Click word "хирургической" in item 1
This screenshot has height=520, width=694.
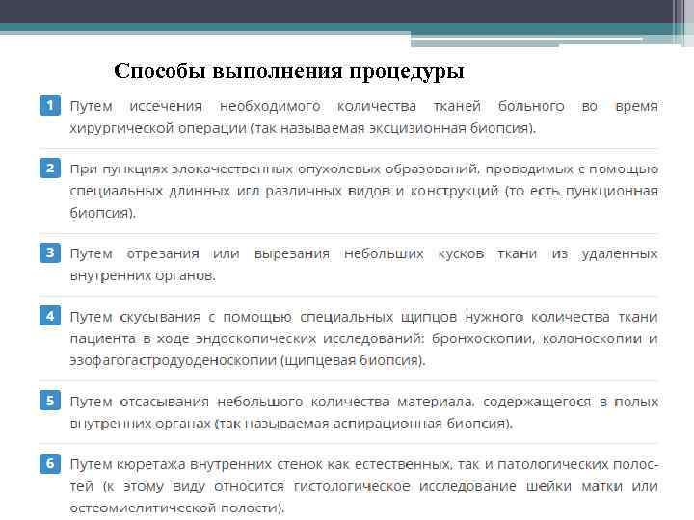pyautogui.click(x=121, y=129)
